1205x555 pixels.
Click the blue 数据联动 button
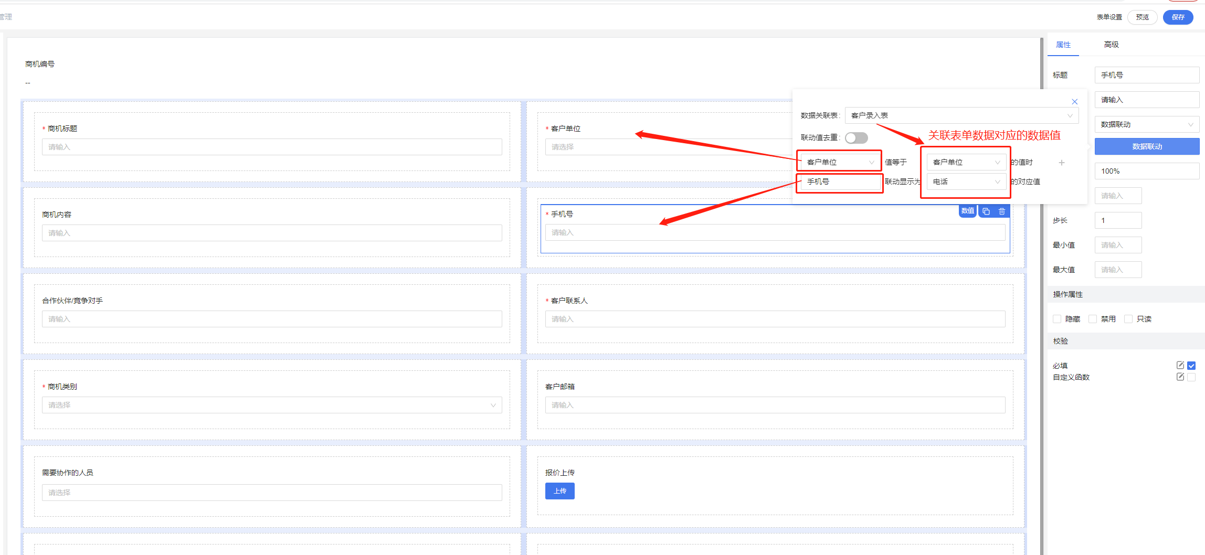coord(1147,146)
